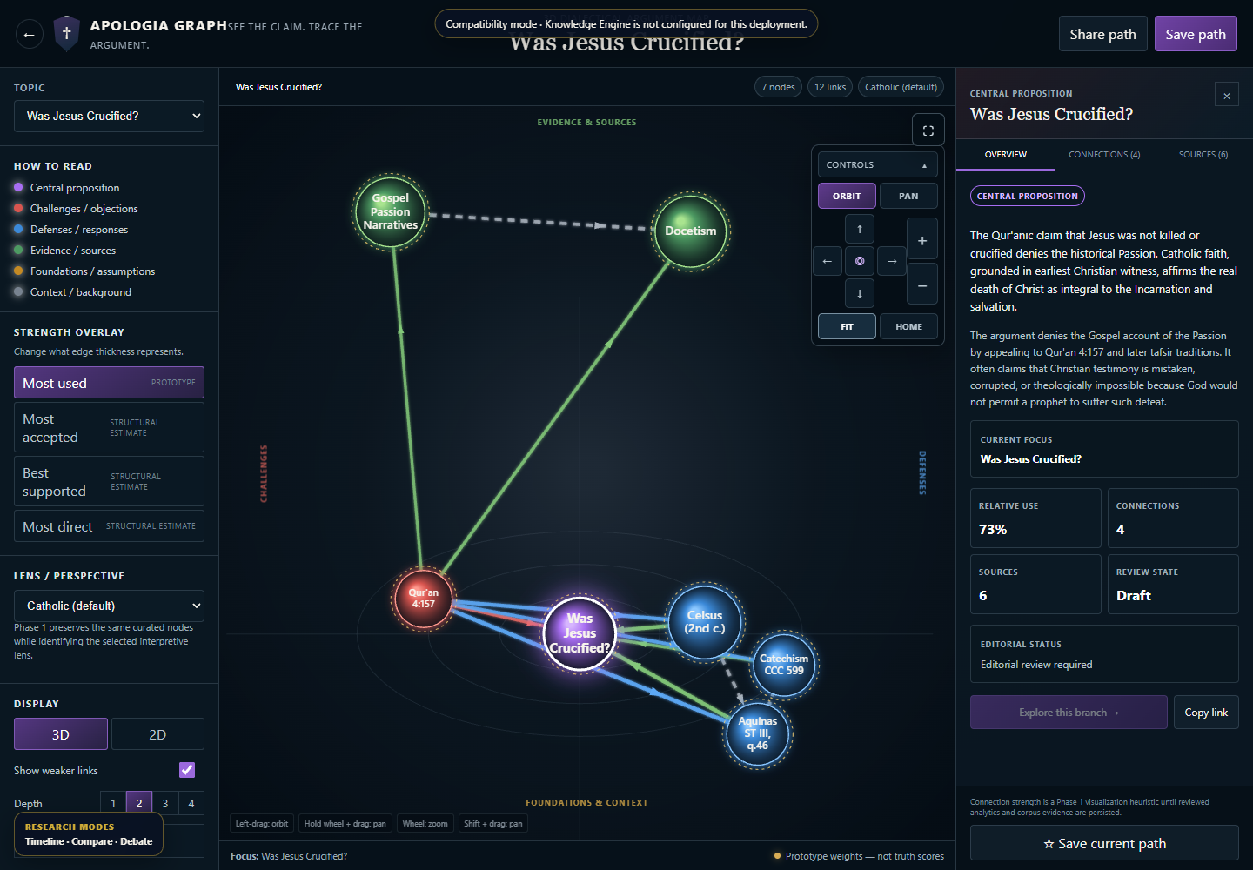Viewport: 1253px width, 870px height.
Task: Switch display to 2D mode
Action: (157, 734)
